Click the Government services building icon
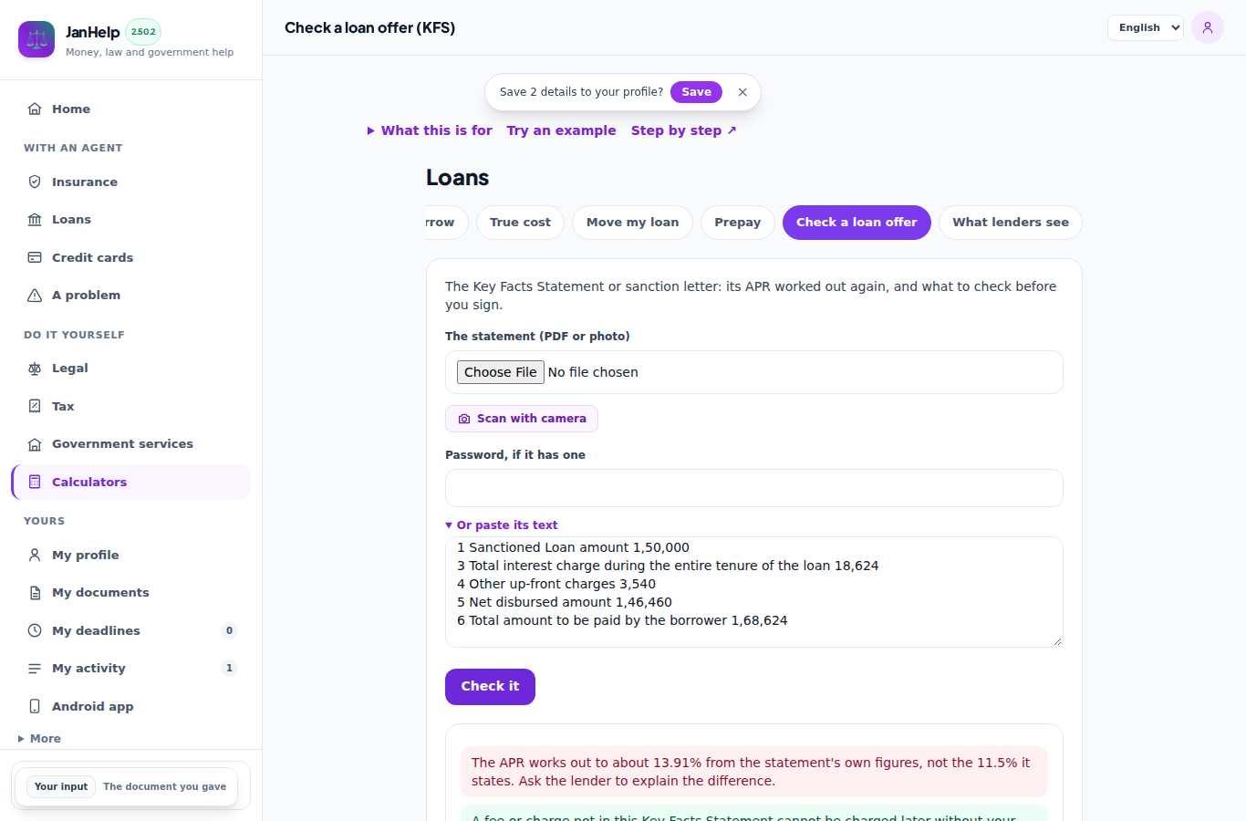Image resolution: width=1246 pixels, height=821 pixels. coord(35,443)
